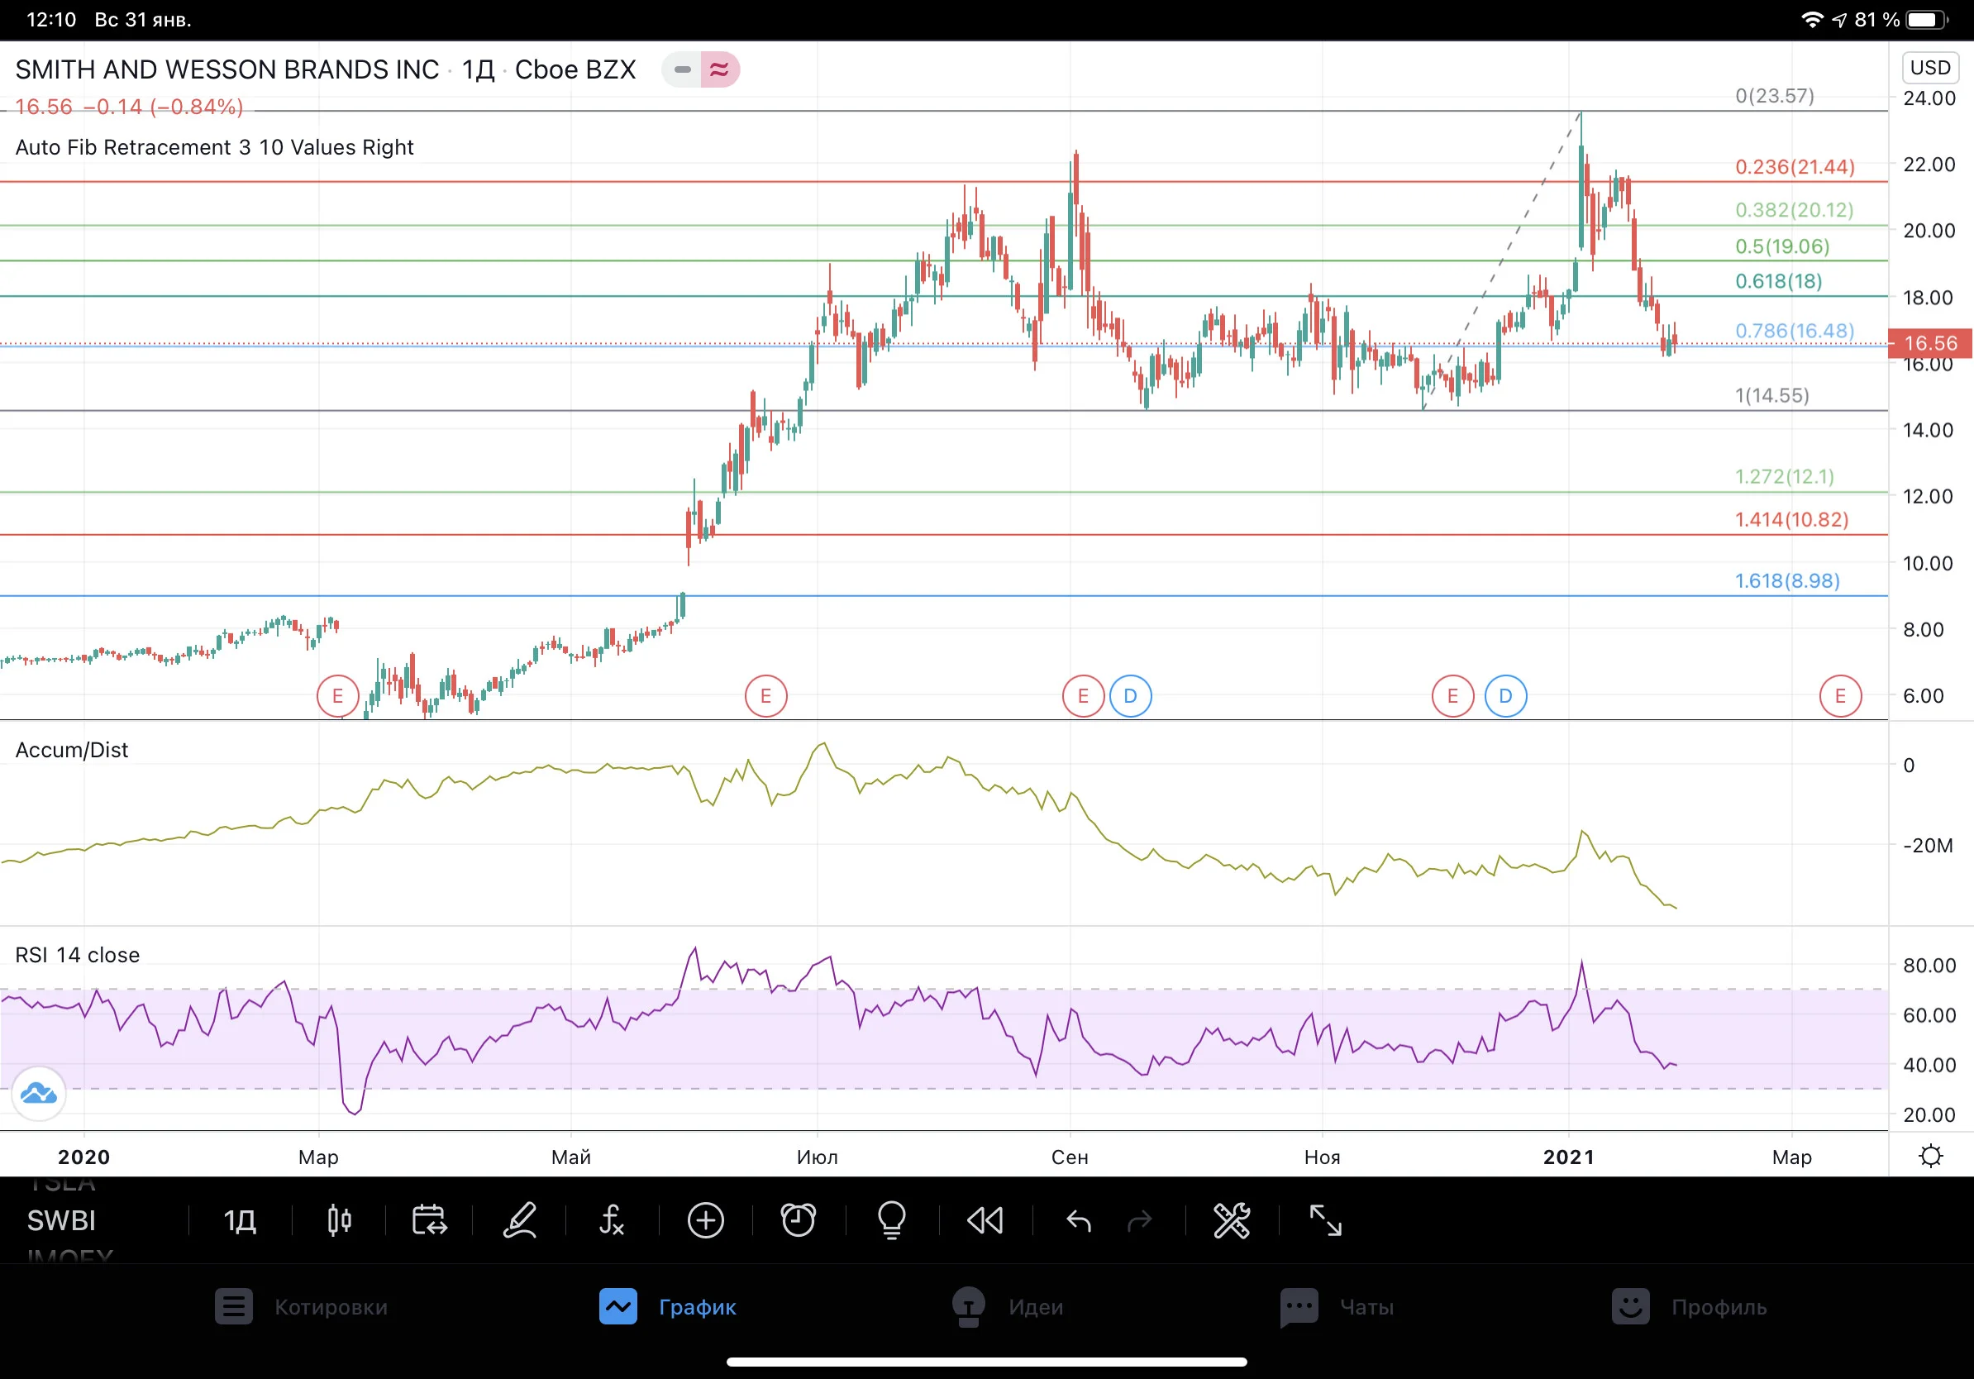Open the SWBI symbol selector

click(x=62, y=1221)
